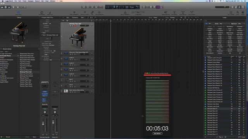Image resolution: width=248 pixels, height=139 pixels.
Task: Click the duplicate track button
Action: [x=67, y=20]
